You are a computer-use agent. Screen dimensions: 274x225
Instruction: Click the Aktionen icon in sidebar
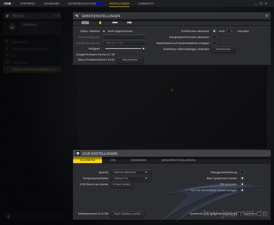[7, 42]
